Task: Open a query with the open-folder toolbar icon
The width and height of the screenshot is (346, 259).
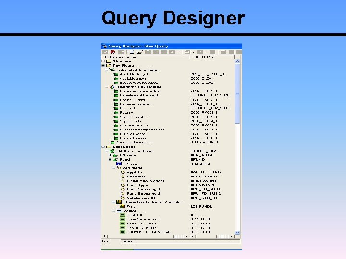Action: pos(139,52)
